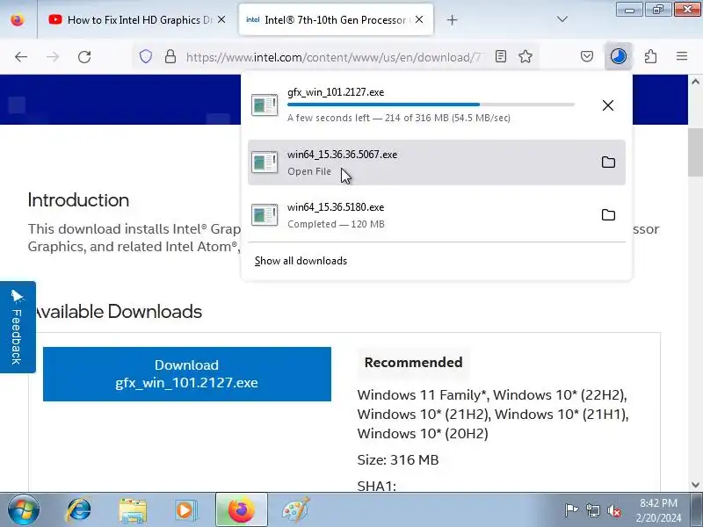Open the Windows Start orb

pos(24,510)
